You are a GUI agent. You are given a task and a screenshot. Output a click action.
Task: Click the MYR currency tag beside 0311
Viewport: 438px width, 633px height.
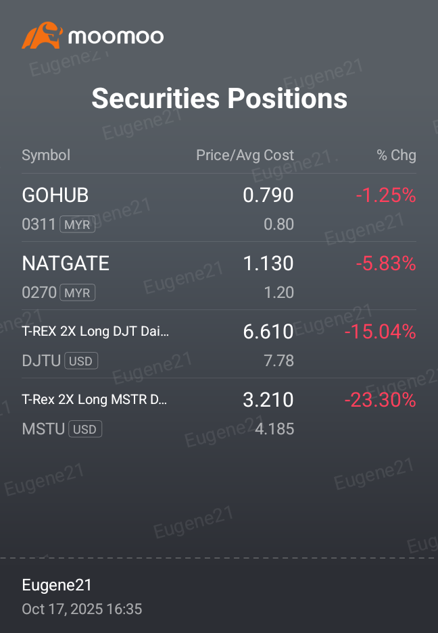click(x=78, y=224)
